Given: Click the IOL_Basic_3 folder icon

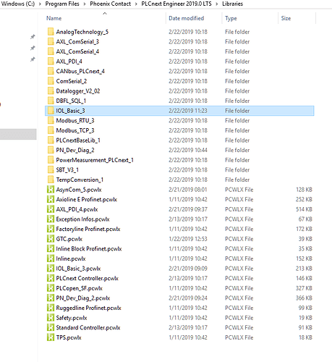Looking at the screenshot, I should pos(51,111).
